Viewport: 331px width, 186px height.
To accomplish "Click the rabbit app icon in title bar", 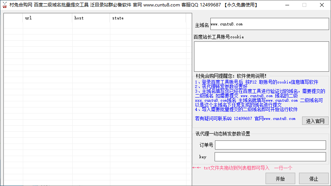I will (x=5, y=5).
